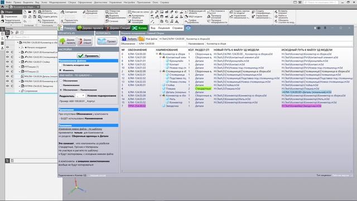Click the eye icon in plugin title bar

[x=319, y=28]
